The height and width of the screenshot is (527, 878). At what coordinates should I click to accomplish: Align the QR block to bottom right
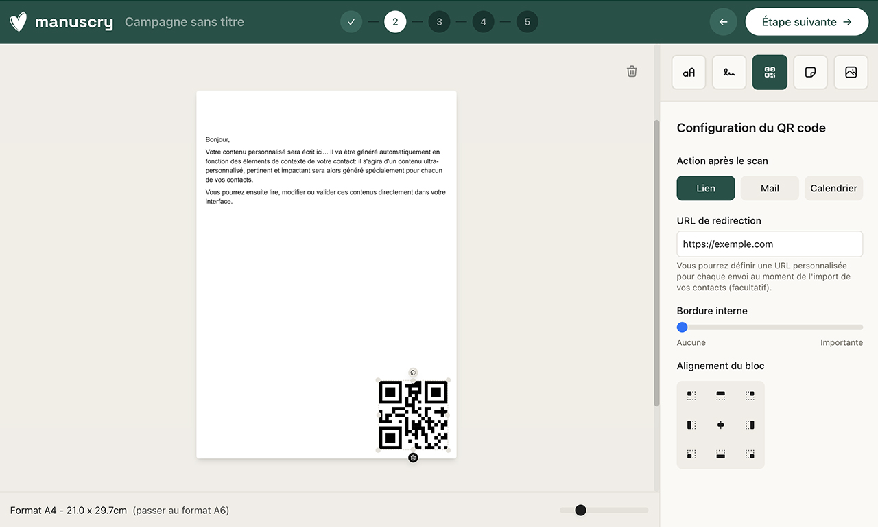[750, 454]
